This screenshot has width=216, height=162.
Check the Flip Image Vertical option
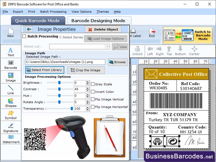pos(93,99)
